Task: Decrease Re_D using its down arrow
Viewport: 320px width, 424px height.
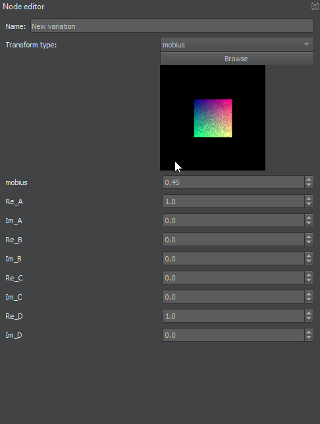Action: [x=309, y=319]
